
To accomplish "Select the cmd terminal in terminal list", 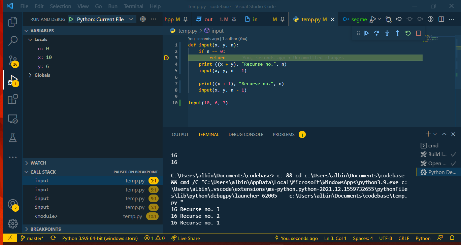I will (x=438, y=146).
